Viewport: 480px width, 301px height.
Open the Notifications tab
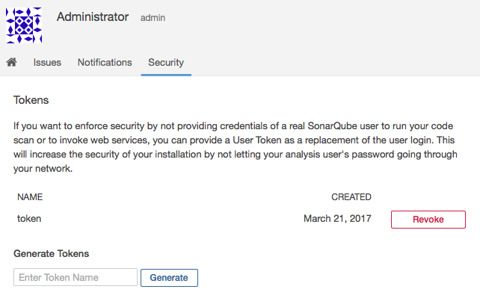point(105,63)
